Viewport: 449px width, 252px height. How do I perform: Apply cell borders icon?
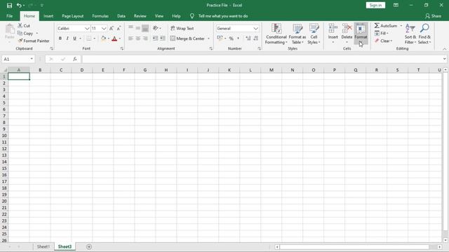89,38
